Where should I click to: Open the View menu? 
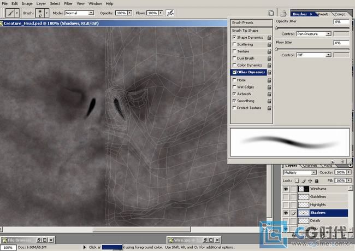click(x=80, y=4)
